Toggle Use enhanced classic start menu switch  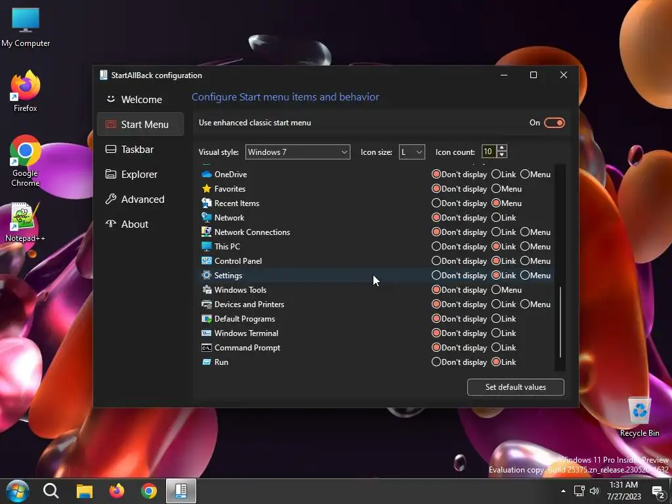554,123
